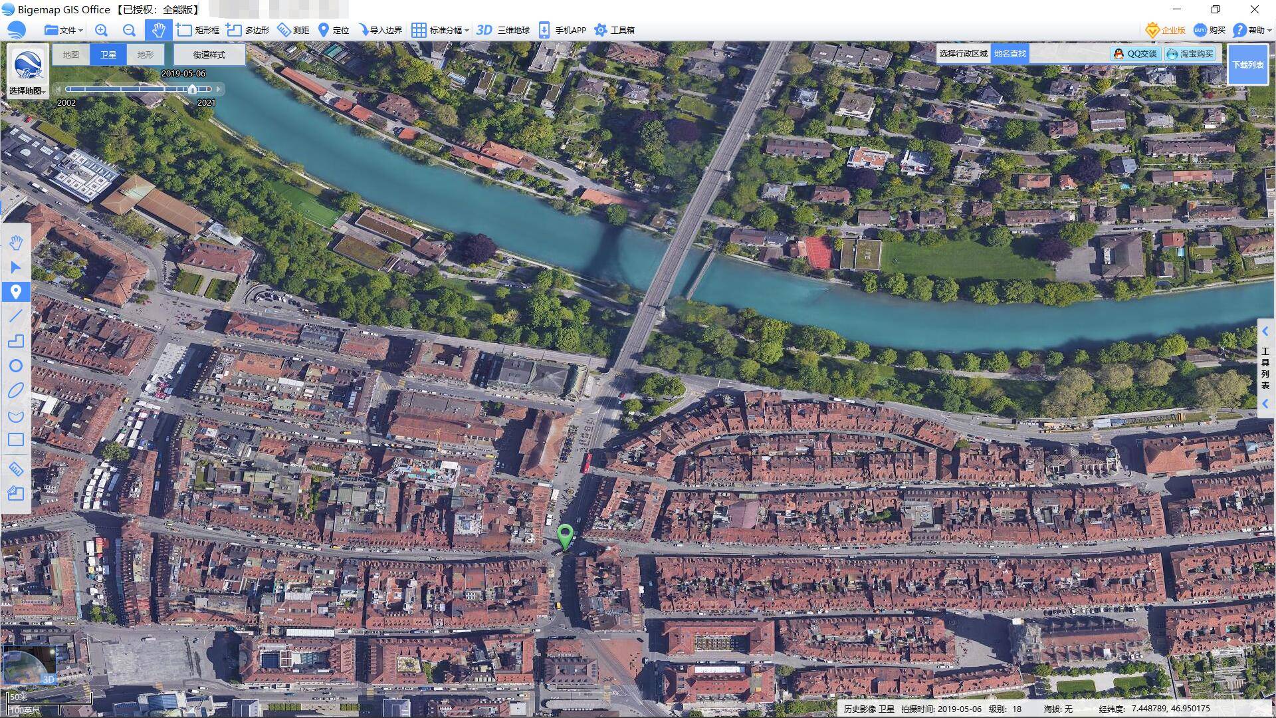The width and height of the screenshot is (1276, 718).
Task: Select the ellipse drawing tool
Action: pos(16,390)
